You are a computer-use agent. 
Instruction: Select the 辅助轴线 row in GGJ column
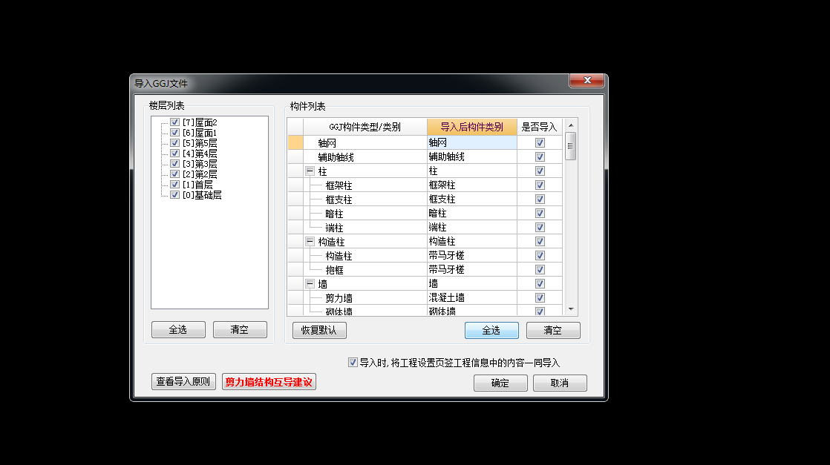click(x=365, y=157)
